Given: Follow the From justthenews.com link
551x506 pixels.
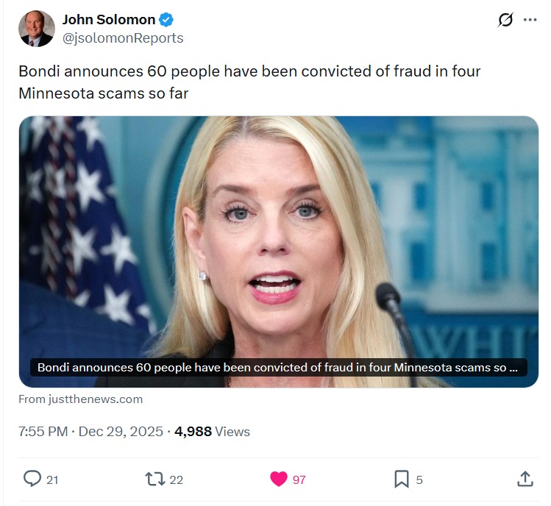Looking at the screenshot, I should tap(80, 399).
